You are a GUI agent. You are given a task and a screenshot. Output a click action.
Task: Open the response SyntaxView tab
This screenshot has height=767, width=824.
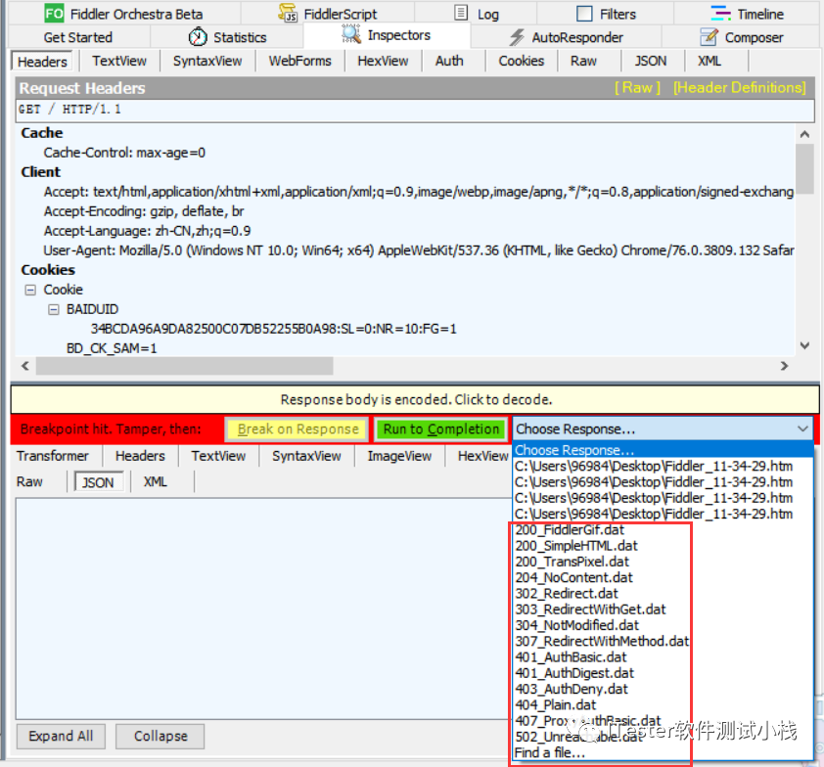pos(306,456)
